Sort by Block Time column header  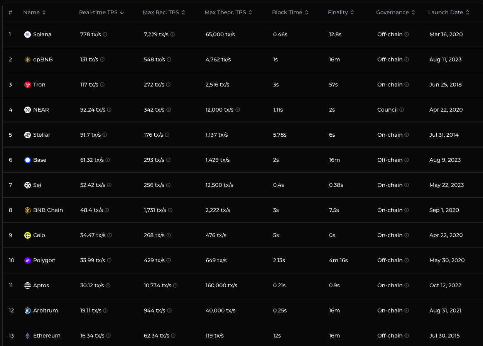290,12
